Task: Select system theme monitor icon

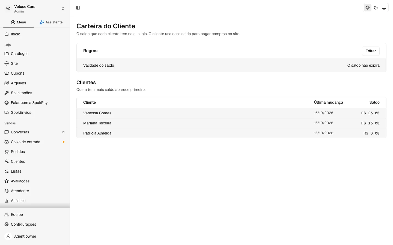Action: [384, 8]
